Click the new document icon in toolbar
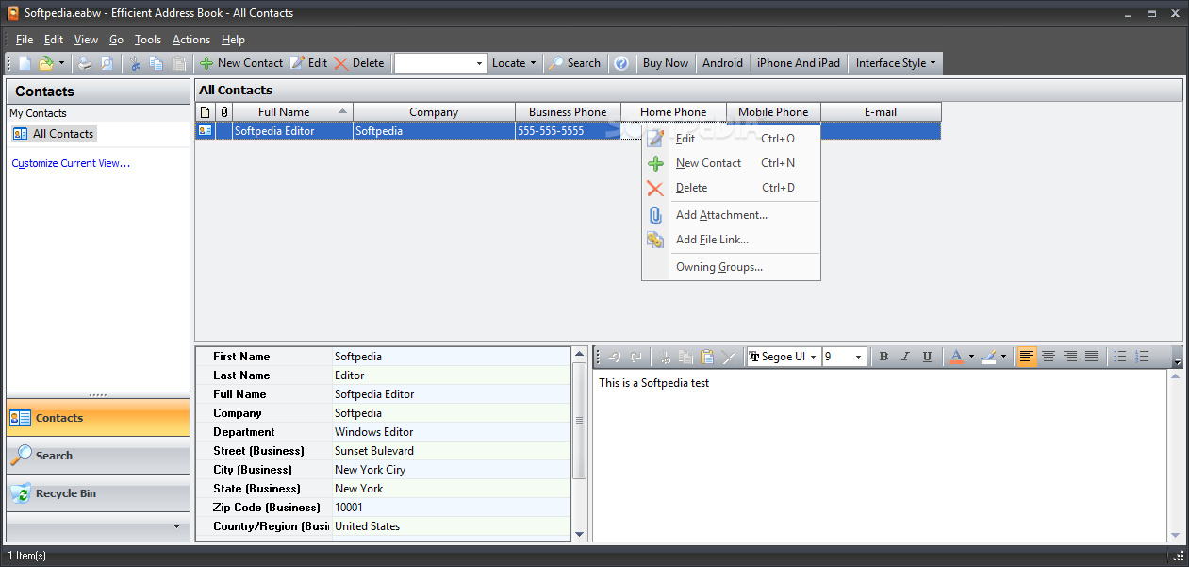The width and height of the screenshot is (1189, 567). tap(25, 63)
